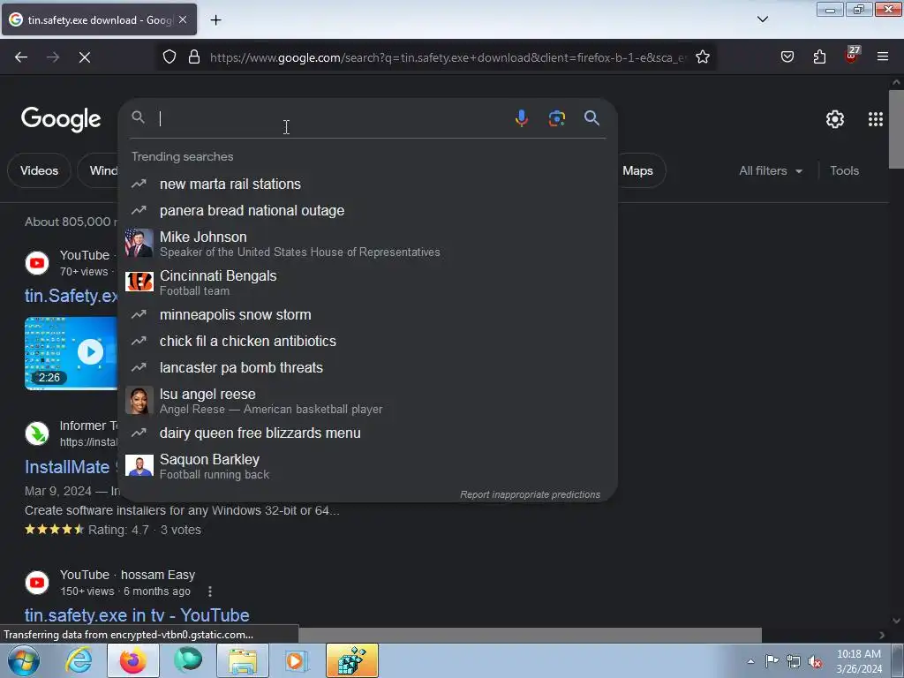Switch to Firefox on the taskbar
The width and height of the screenshot is (904, 678).
133,660
